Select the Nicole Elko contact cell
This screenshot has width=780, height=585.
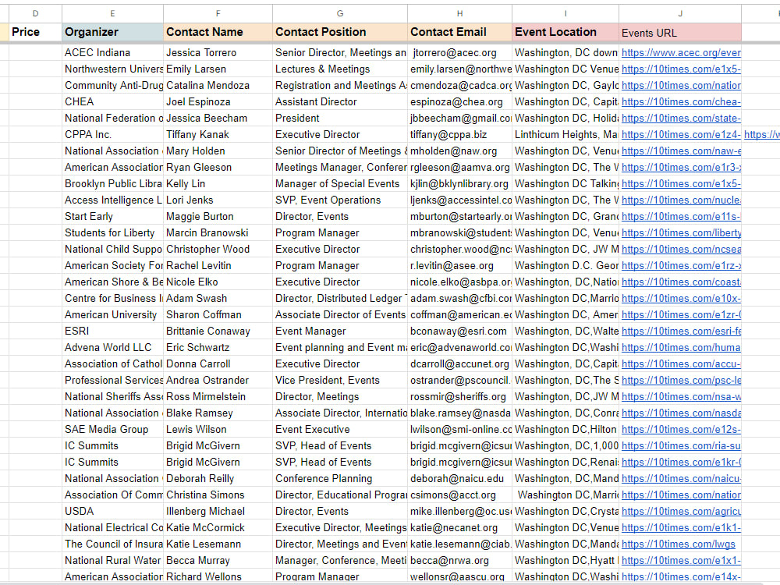click(218, 282)
